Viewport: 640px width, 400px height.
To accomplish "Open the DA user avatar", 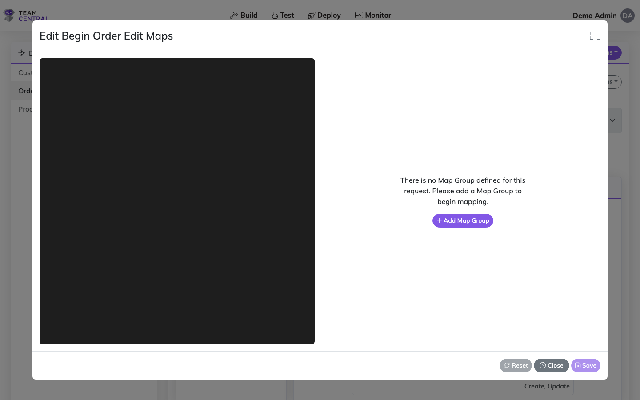I will click(x=627, y=16).
